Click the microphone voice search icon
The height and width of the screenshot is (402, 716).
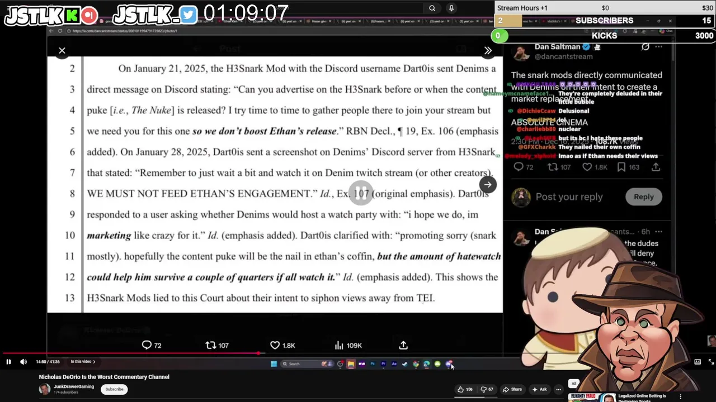click(451, 8)
